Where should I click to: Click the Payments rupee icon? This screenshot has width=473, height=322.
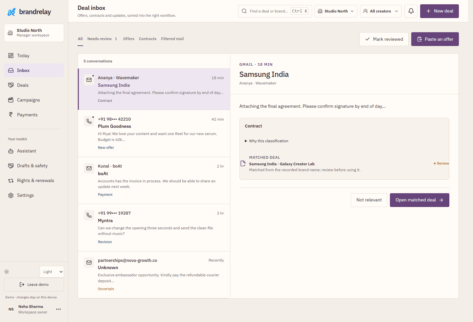pos(11,115)
